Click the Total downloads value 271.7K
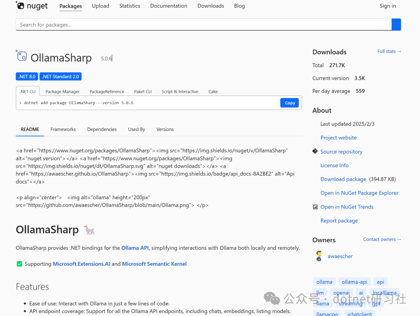 point(337,65)
